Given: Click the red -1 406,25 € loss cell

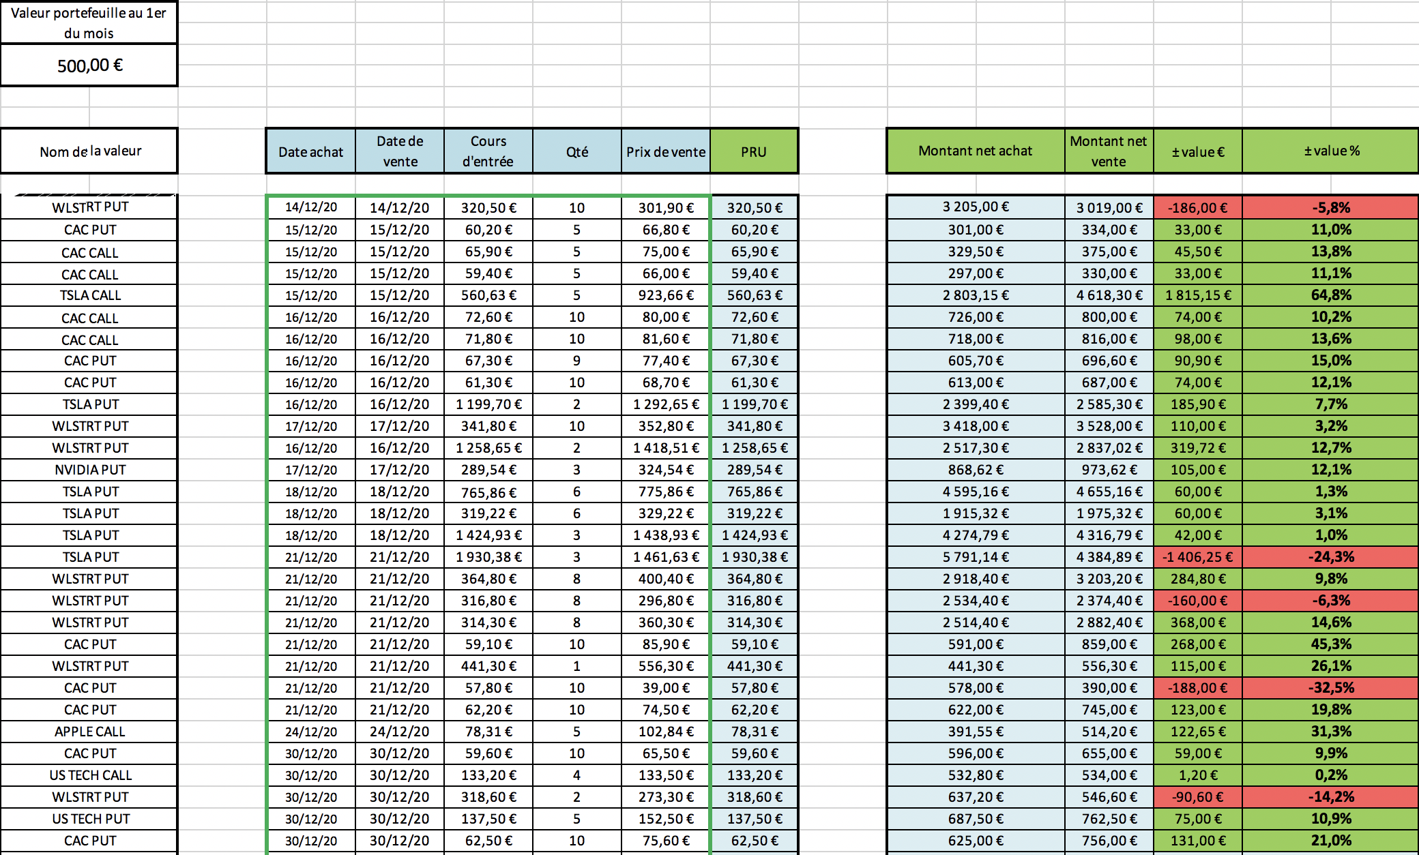Looking at the screenshot, I should (1198, 557).
